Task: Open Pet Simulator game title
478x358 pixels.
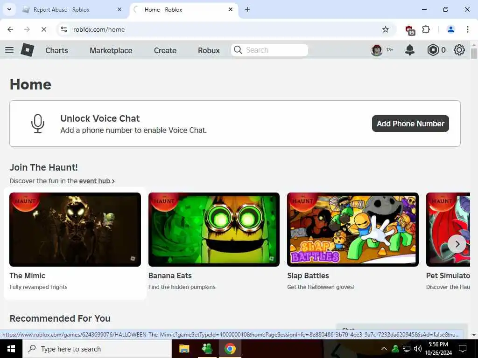Action: (x=448, y=275)
